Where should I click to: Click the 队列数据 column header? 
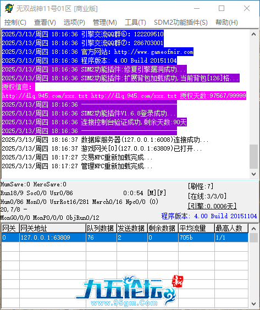pos(101,228)
